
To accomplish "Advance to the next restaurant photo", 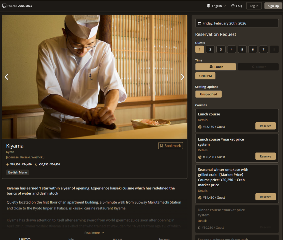I will [182, 77].
